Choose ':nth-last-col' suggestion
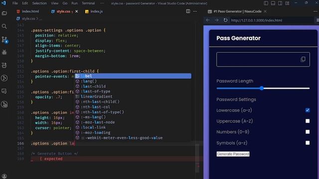 point(133,107)
